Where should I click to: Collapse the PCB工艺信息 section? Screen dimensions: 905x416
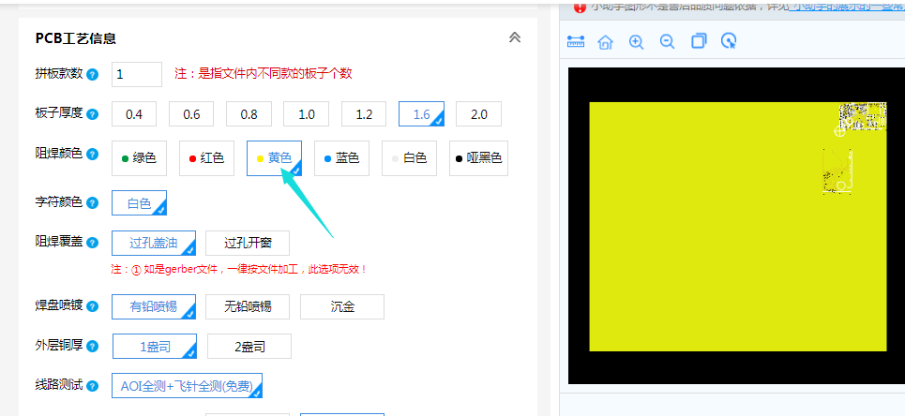(x=514, y=37)
